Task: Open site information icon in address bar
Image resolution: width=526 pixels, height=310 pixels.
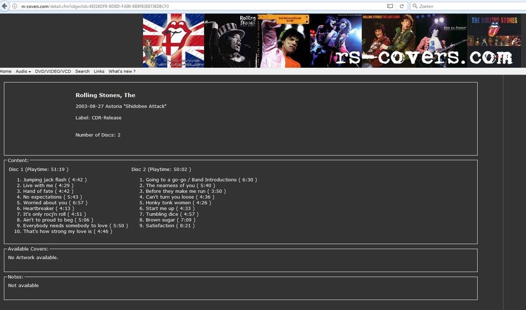Action: click(15, 6)
